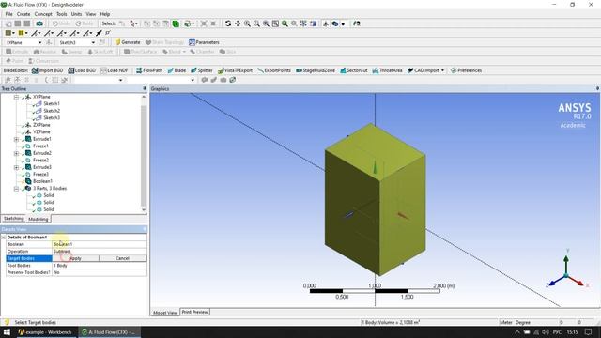
Task: Open the File menu
Action: click(x=8, y=14)
